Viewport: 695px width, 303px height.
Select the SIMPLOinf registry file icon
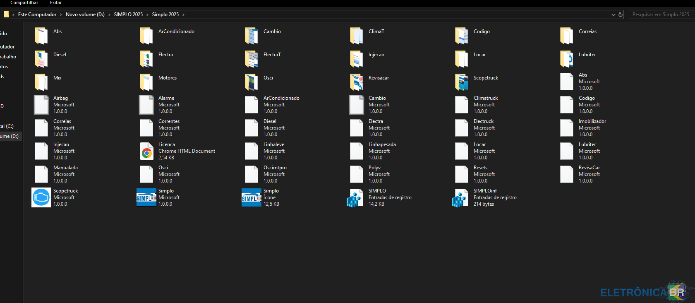coord(460,197)
